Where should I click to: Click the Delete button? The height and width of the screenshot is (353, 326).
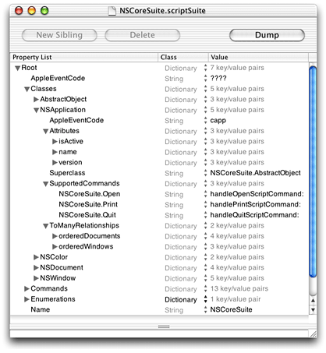pyautogui.click(x=143, y=35)
